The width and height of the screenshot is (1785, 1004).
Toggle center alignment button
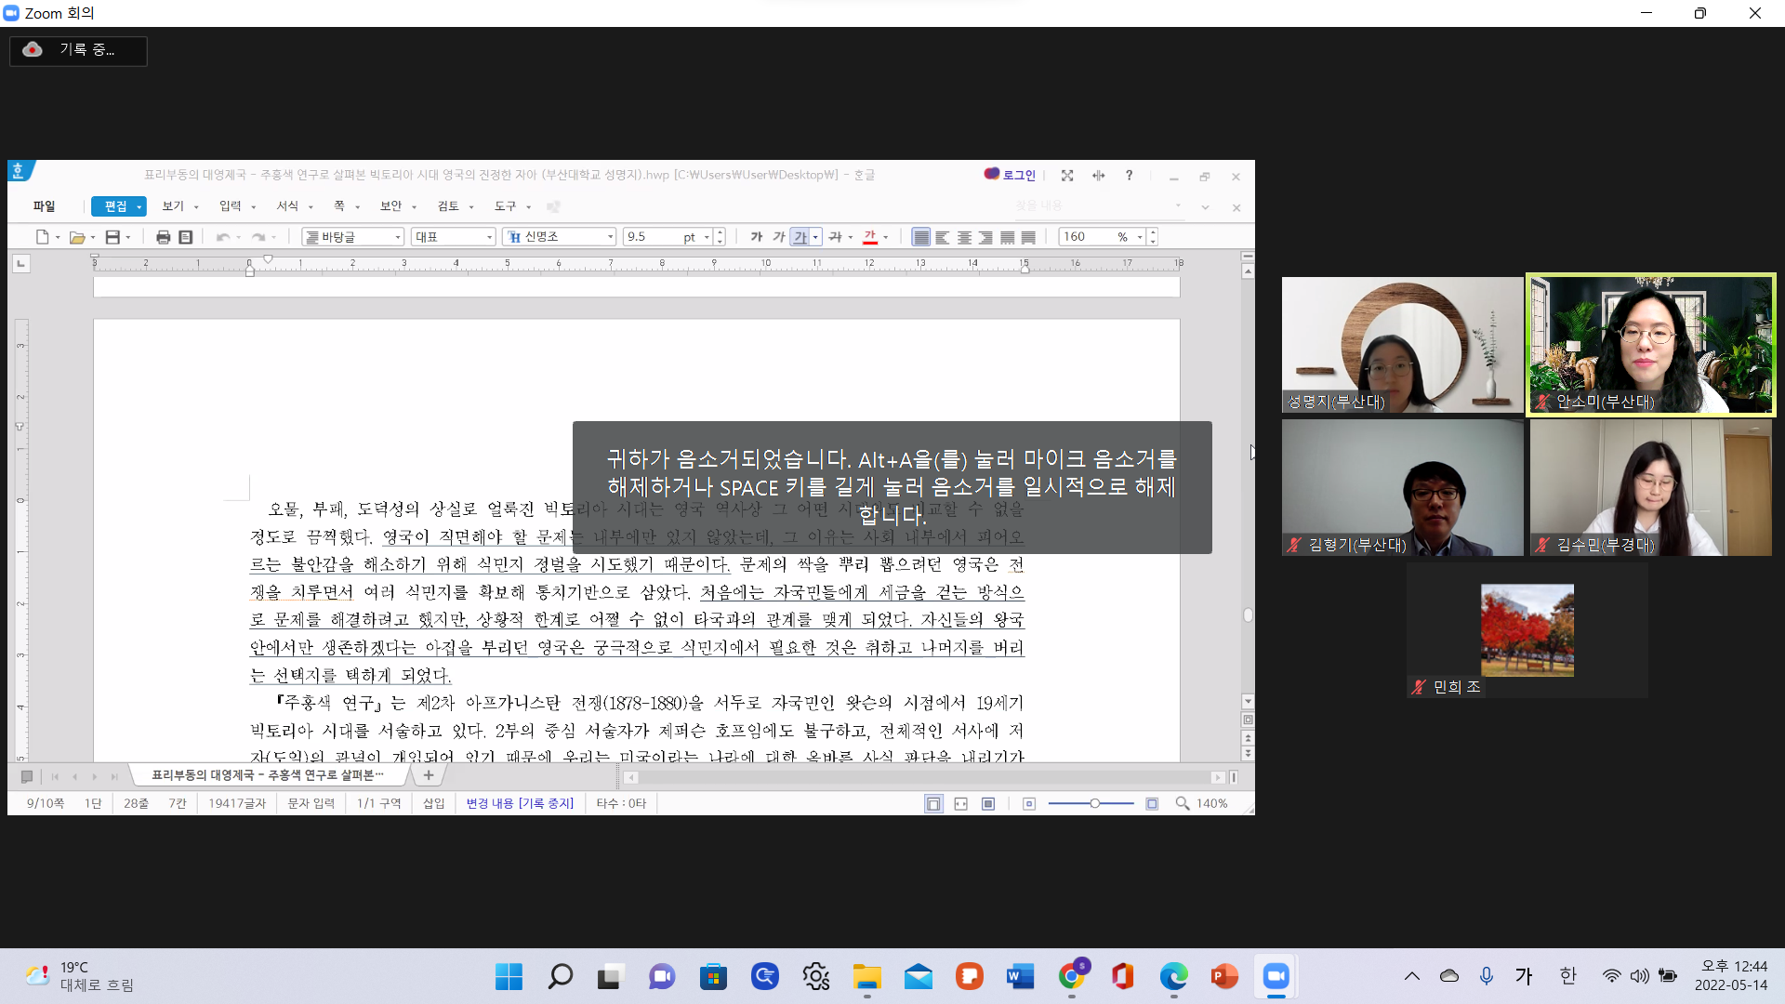tap(964, 237)
